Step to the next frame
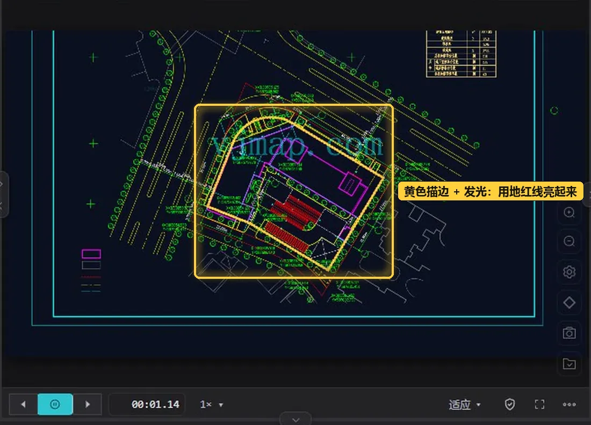Screen dimensions: 591x425 tap(88, 404)
